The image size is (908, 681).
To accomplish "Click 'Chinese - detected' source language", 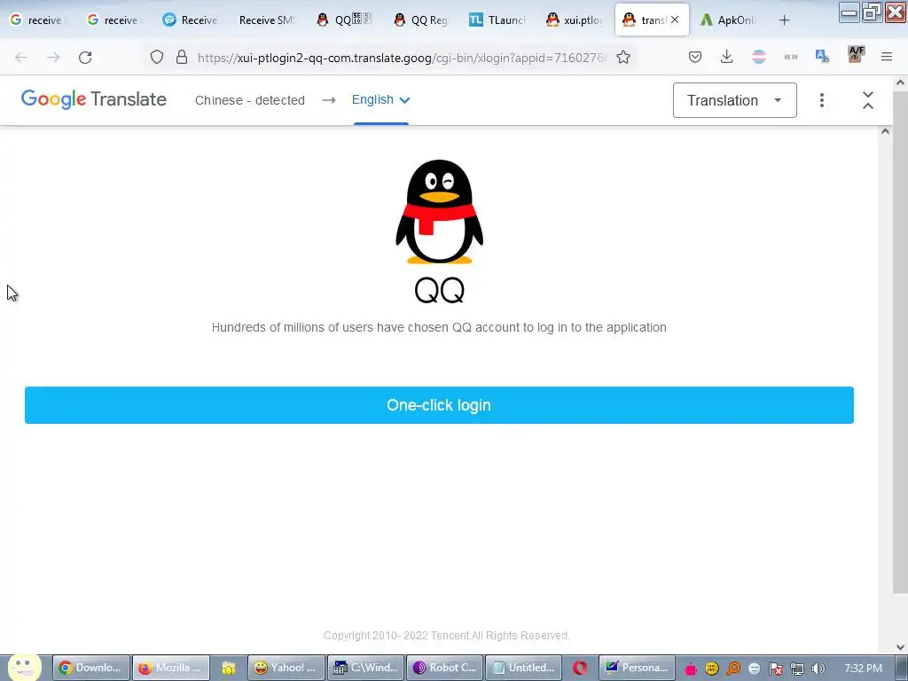I will tap(249, 100).
